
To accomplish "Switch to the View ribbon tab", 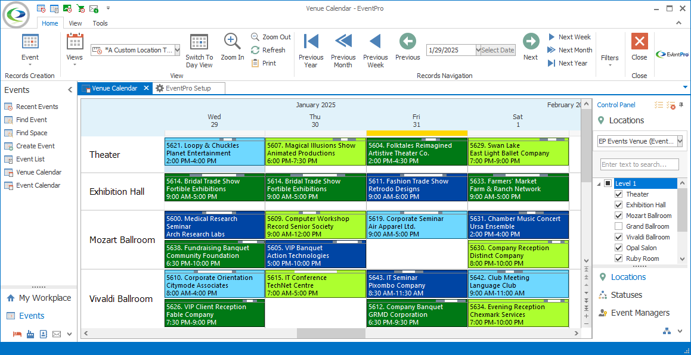I will coord(75,23).
